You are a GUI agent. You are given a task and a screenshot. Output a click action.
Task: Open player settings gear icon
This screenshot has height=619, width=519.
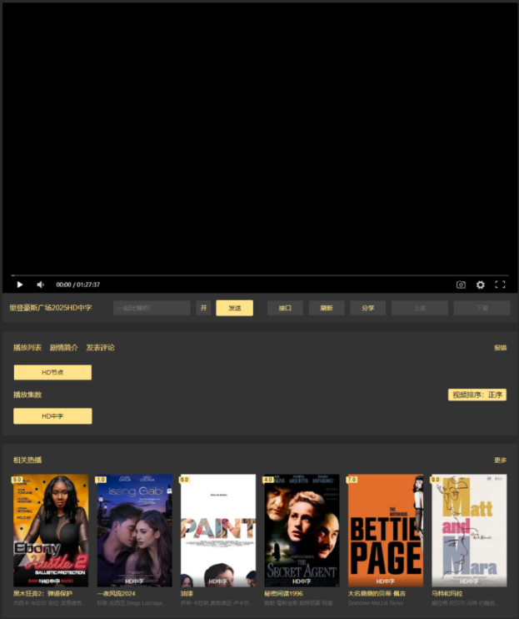pos(481,284)
